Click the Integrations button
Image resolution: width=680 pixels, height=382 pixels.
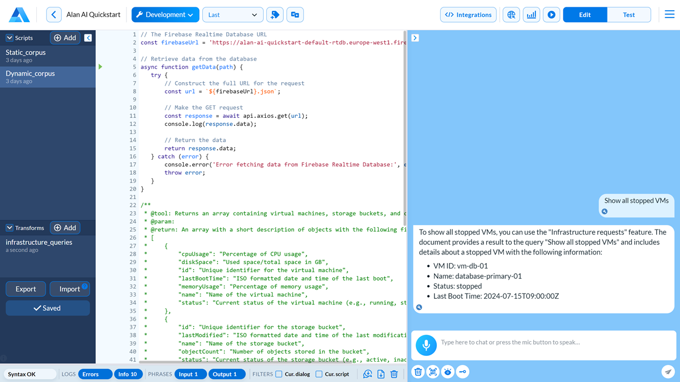468,14
